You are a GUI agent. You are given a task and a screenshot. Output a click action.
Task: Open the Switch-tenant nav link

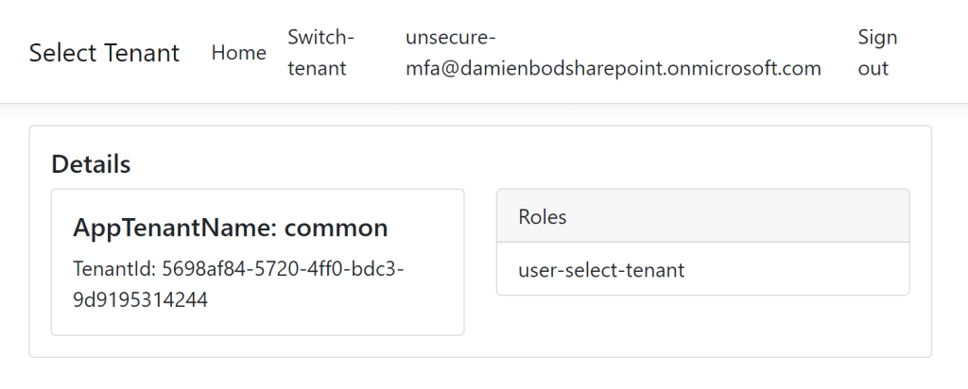(320, 53)
